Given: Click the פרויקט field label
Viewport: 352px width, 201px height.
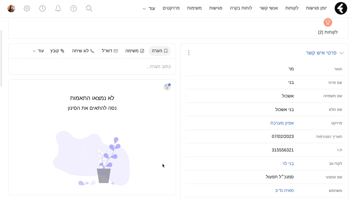Looking at the screenshot, I should click(x=337, y=123).
